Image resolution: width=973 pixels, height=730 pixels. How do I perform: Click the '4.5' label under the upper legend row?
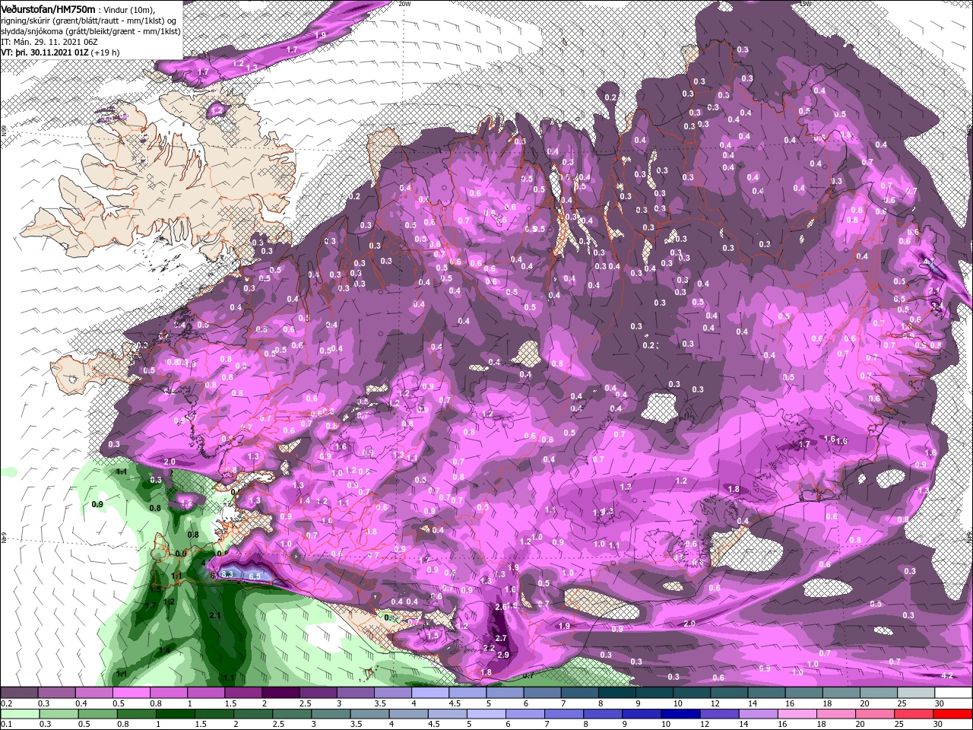pos(453,703)
